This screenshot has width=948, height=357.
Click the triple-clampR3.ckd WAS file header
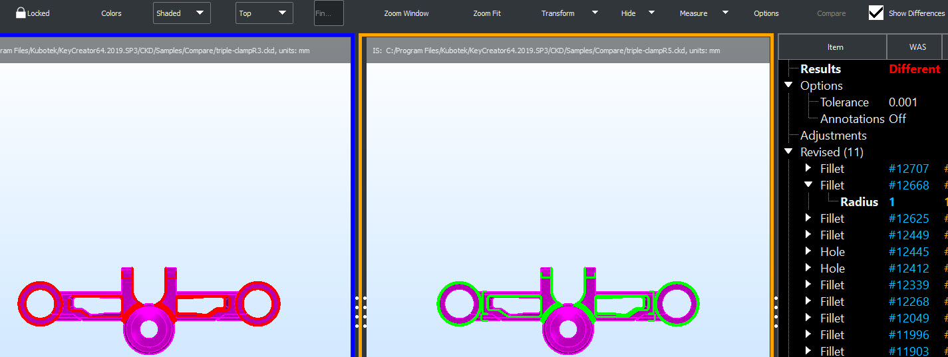[x=174, y=51]
